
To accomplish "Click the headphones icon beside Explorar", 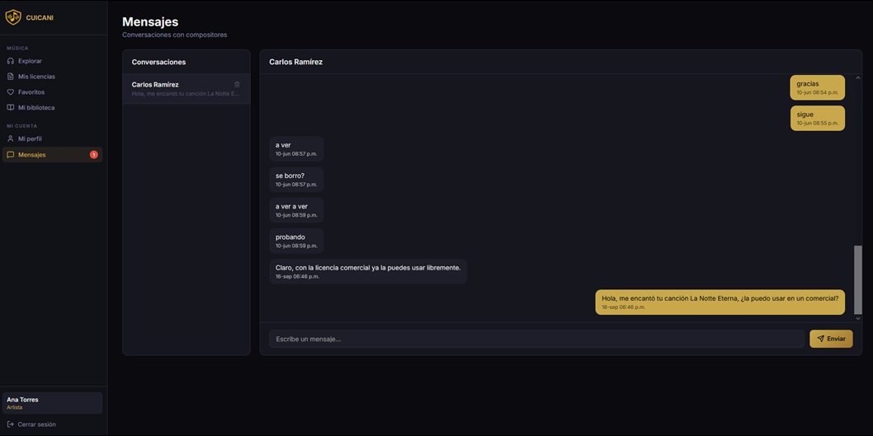I will [10, 61].
